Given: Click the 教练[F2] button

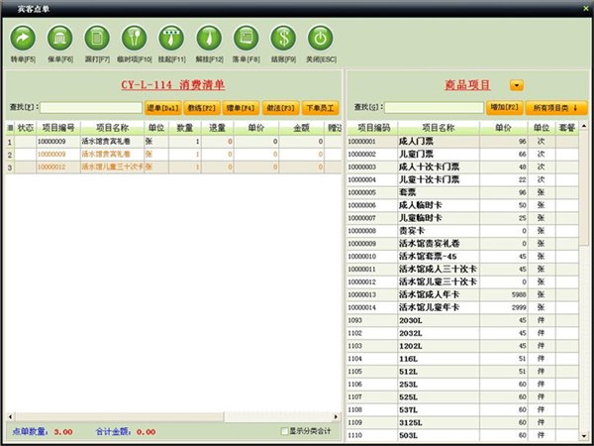Looking at the screenshot, I should [202, 108].
